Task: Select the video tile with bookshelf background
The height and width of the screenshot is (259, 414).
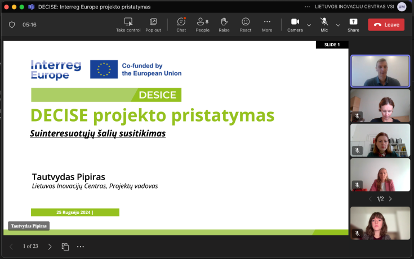Action: tap(380, 140)
